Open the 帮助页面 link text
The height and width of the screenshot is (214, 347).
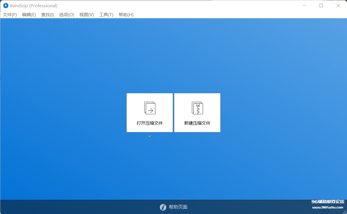[178, 207]
